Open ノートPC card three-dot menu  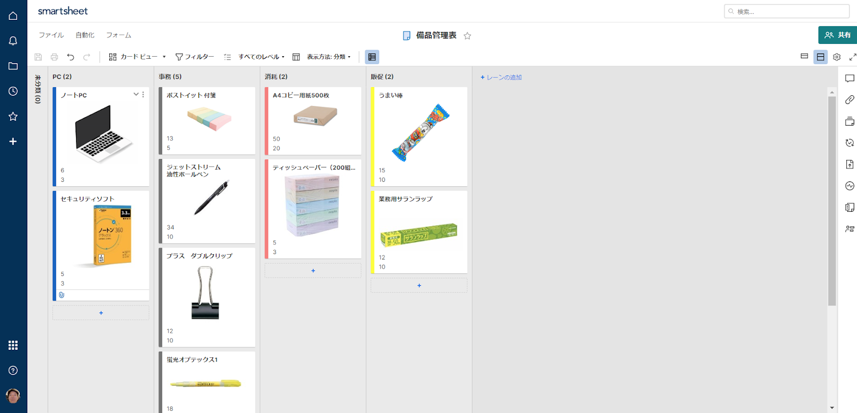(143, 94)
